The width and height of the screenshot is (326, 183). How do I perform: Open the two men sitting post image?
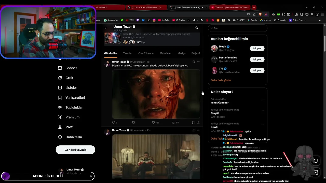[x=156, y=157]
